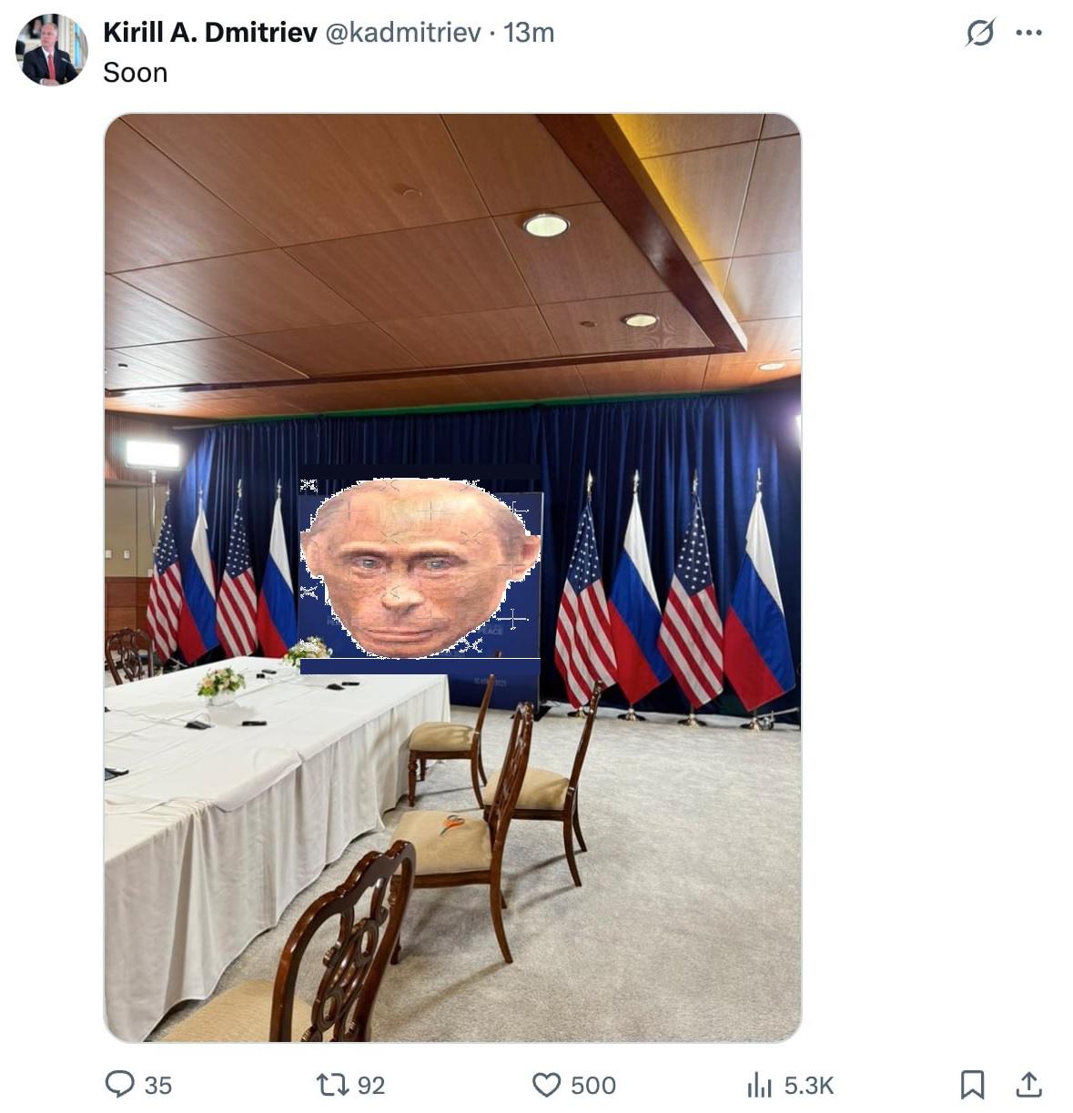The image size is (1073, 1113).
Task: Click the tweet text "Soon"
Action: tap(136, 73)
